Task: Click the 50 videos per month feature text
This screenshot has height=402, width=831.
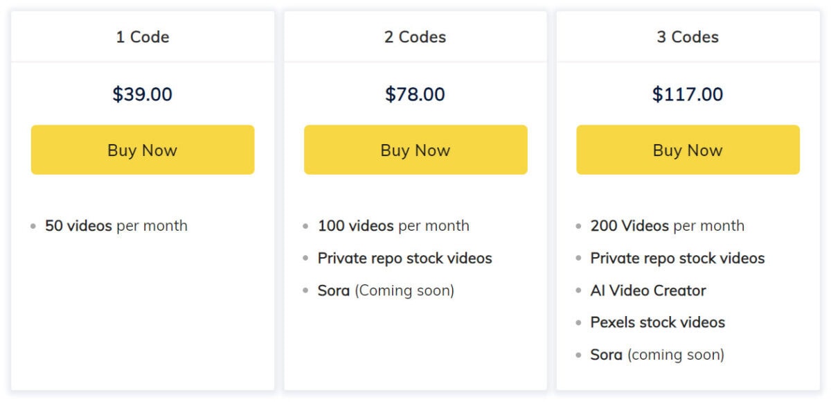Action: tap(115, 225)
